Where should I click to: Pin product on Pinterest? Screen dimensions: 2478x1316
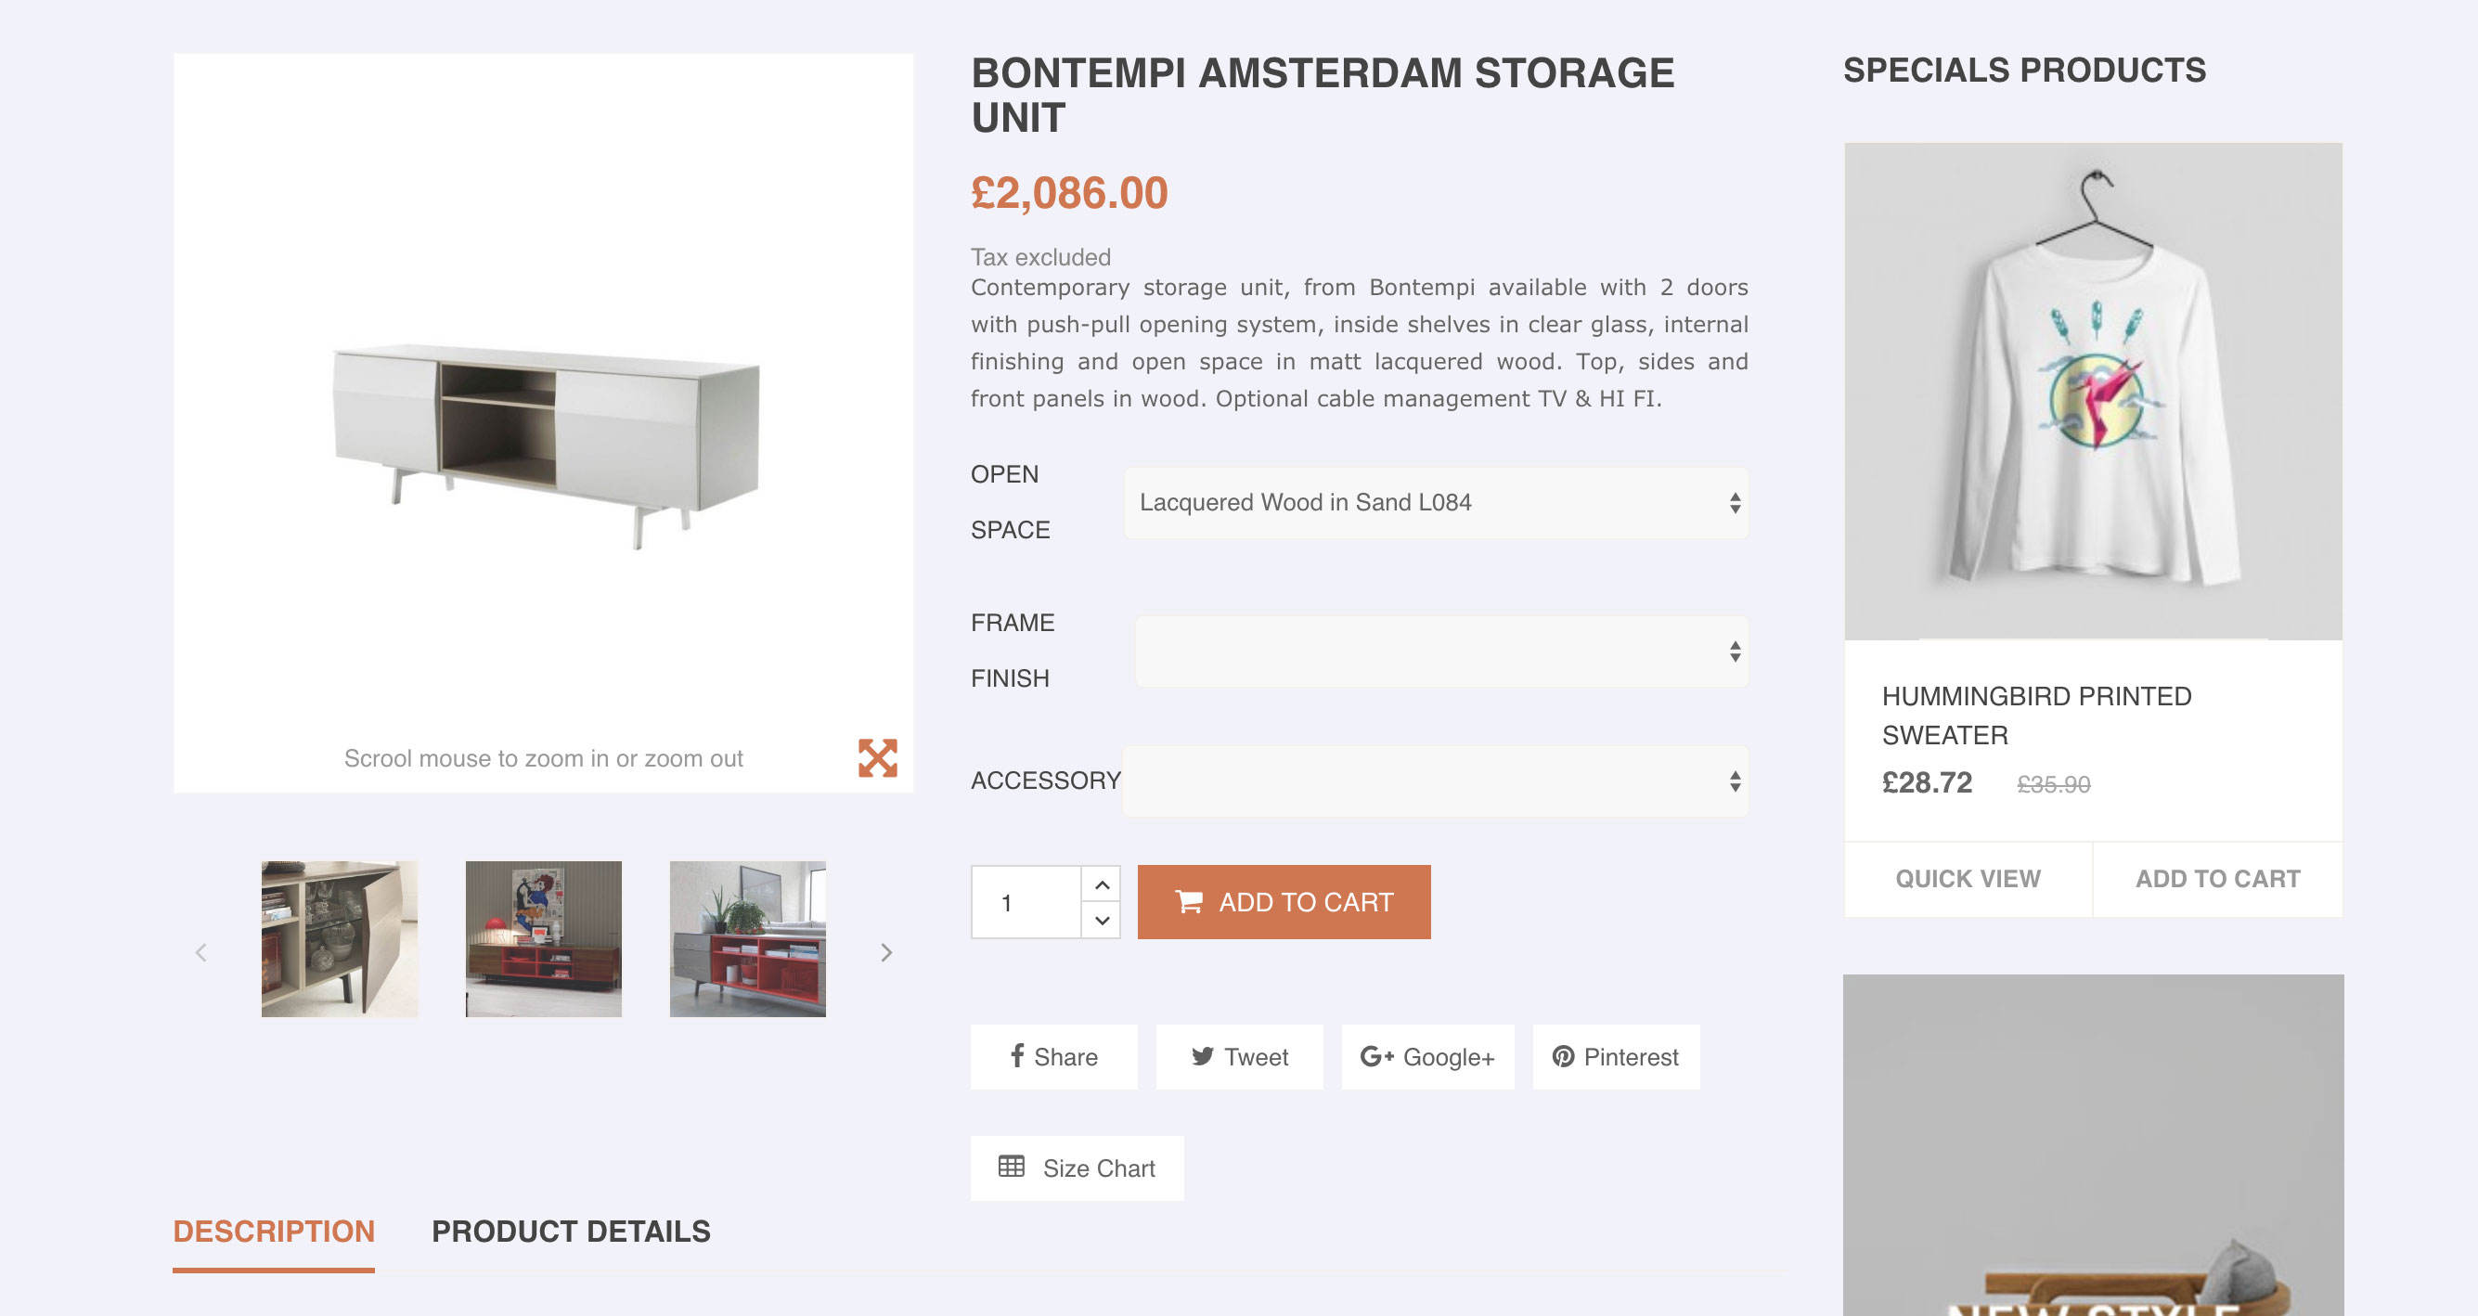coord(1615,1056)
